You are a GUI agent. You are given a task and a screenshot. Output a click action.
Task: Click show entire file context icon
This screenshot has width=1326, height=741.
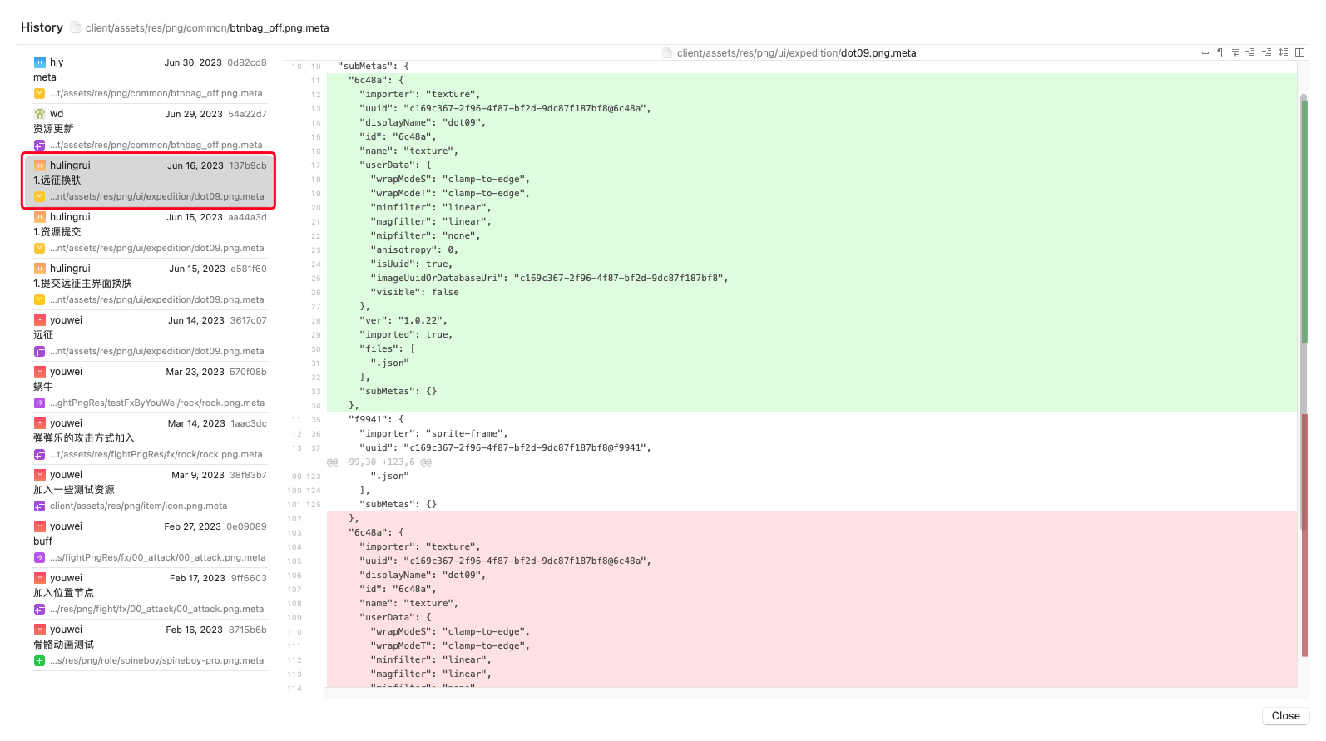click(1284, 52)
